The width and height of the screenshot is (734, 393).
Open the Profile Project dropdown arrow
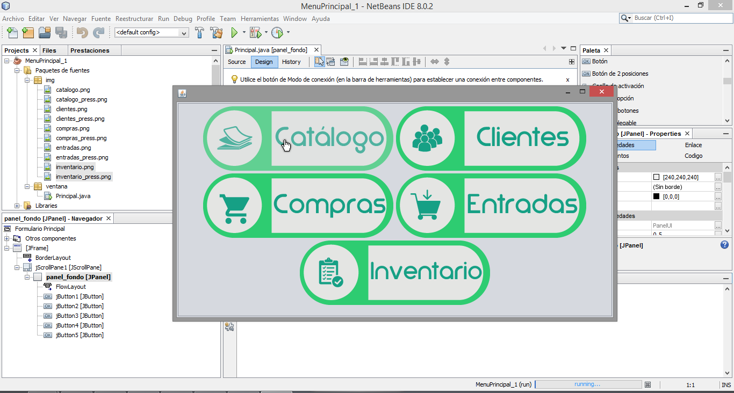(287, 32)
